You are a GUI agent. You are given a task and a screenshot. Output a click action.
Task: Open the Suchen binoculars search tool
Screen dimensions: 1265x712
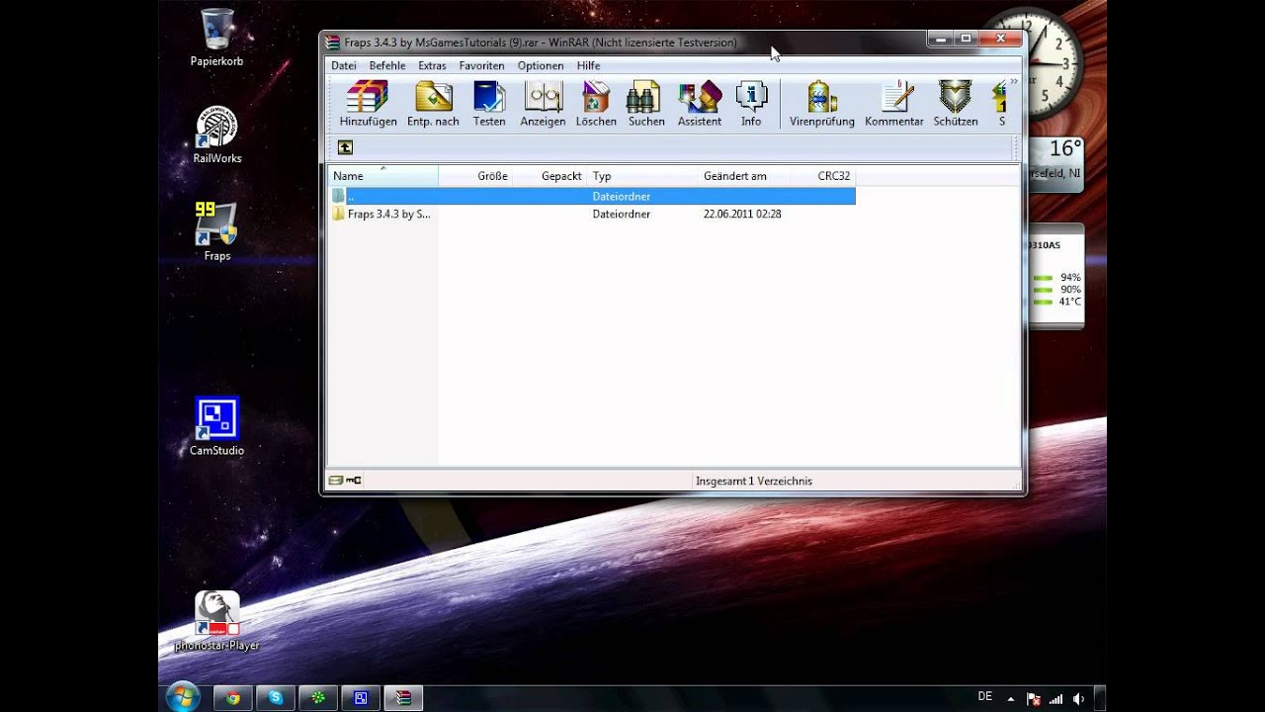tap(646, 104)
